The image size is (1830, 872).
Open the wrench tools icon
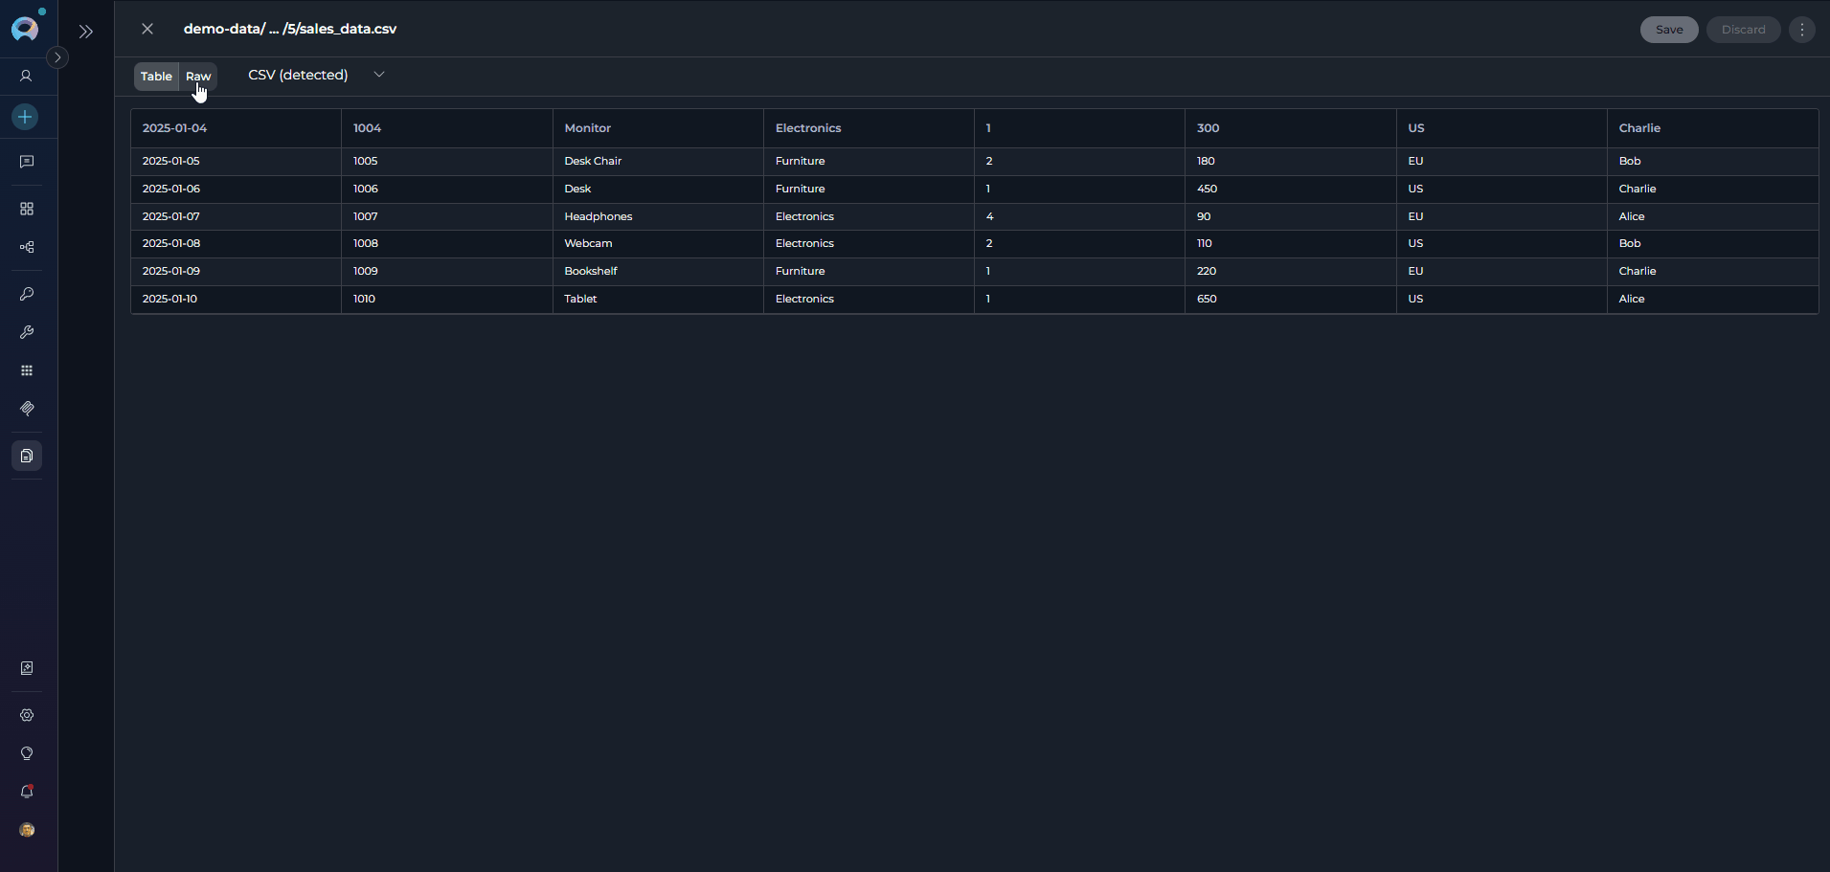coord(27,332)
